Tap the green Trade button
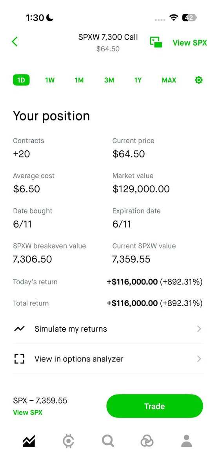Image resolution: width=216 pixels, height=471 pixels. 154,406
